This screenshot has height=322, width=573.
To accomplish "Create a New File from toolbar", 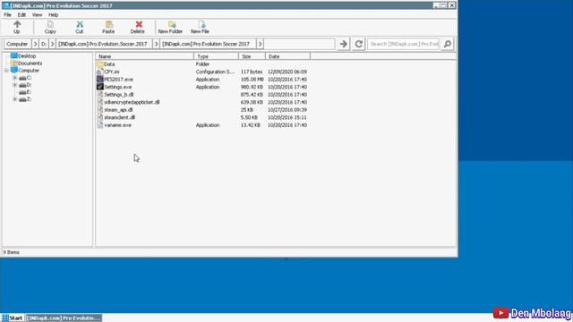I will coord(200,28).
